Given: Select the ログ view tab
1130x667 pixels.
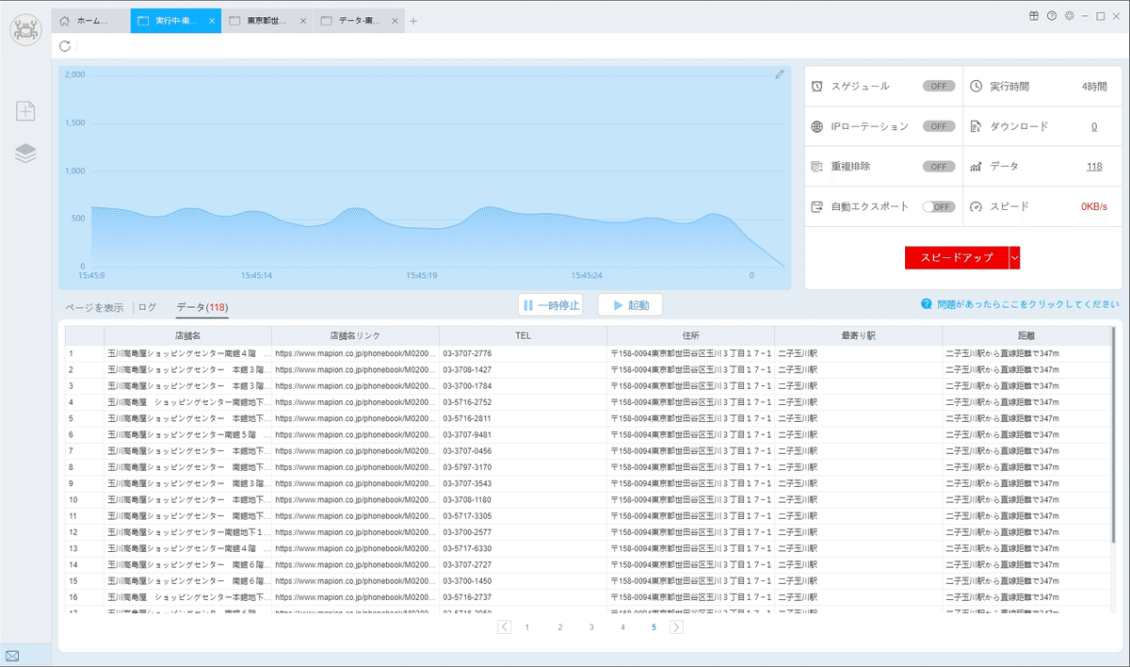Looking at the screenshot, I should tap(148, 307).
